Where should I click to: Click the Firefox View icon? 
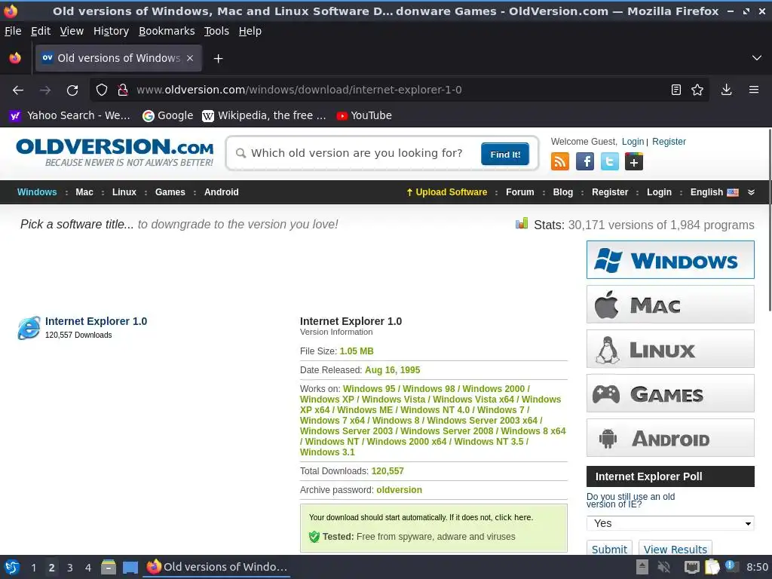[15, 58]
